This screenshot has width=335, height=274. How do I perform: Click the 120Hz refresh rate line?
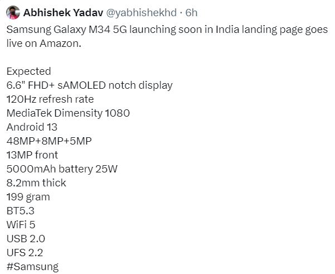(50, 99)
